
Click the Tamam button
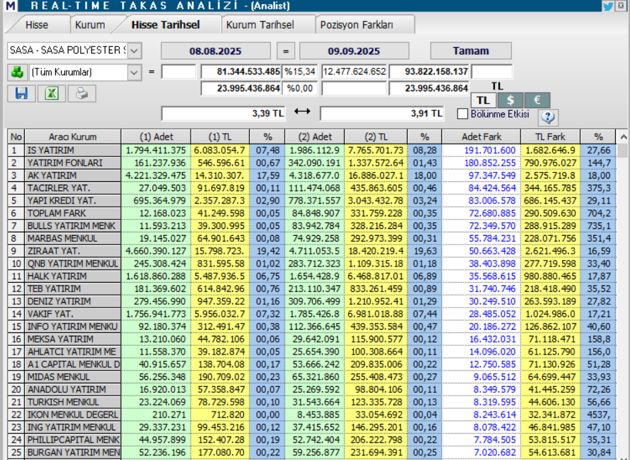[x=471, y=51]
